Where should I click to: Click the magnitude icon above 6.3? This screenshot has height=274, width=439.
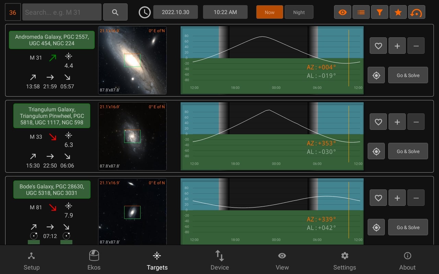tap(69, 136)
